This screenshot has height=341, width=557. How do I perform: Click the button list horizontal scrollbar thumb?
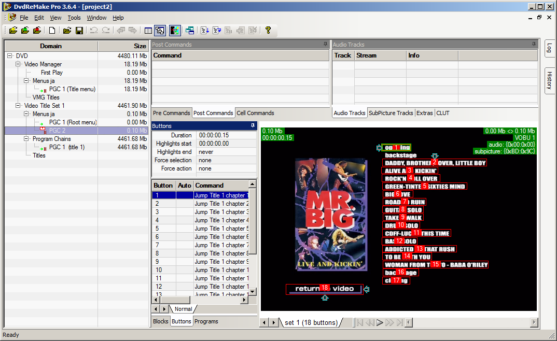(x=175, y=300)
